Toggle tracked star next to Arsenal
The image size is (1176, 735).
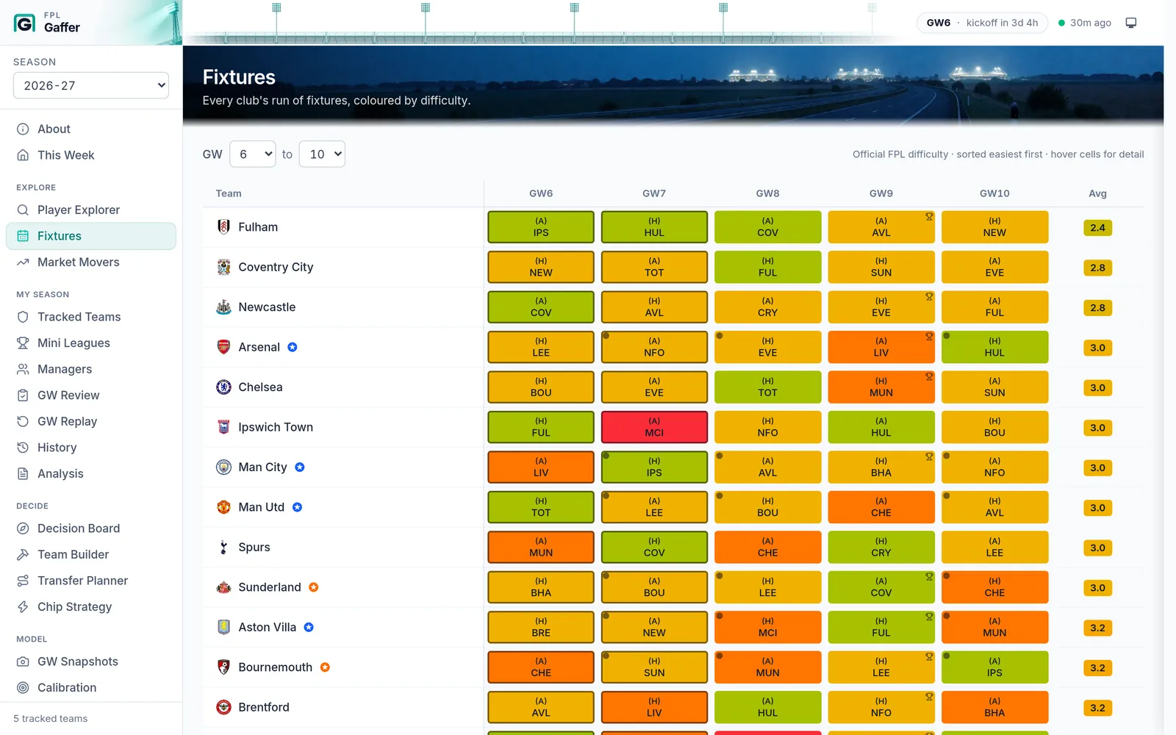[x=293, y=347]
